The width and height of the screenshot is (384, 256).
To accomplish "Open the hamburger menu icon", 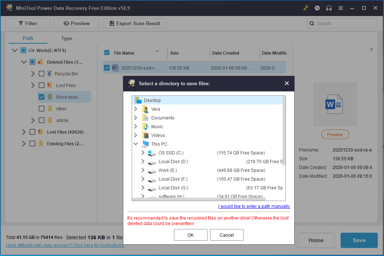I will [x=341, y=8].
